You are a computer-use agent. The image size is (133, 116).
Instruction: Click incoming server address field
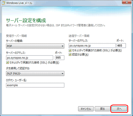[30, 58]
